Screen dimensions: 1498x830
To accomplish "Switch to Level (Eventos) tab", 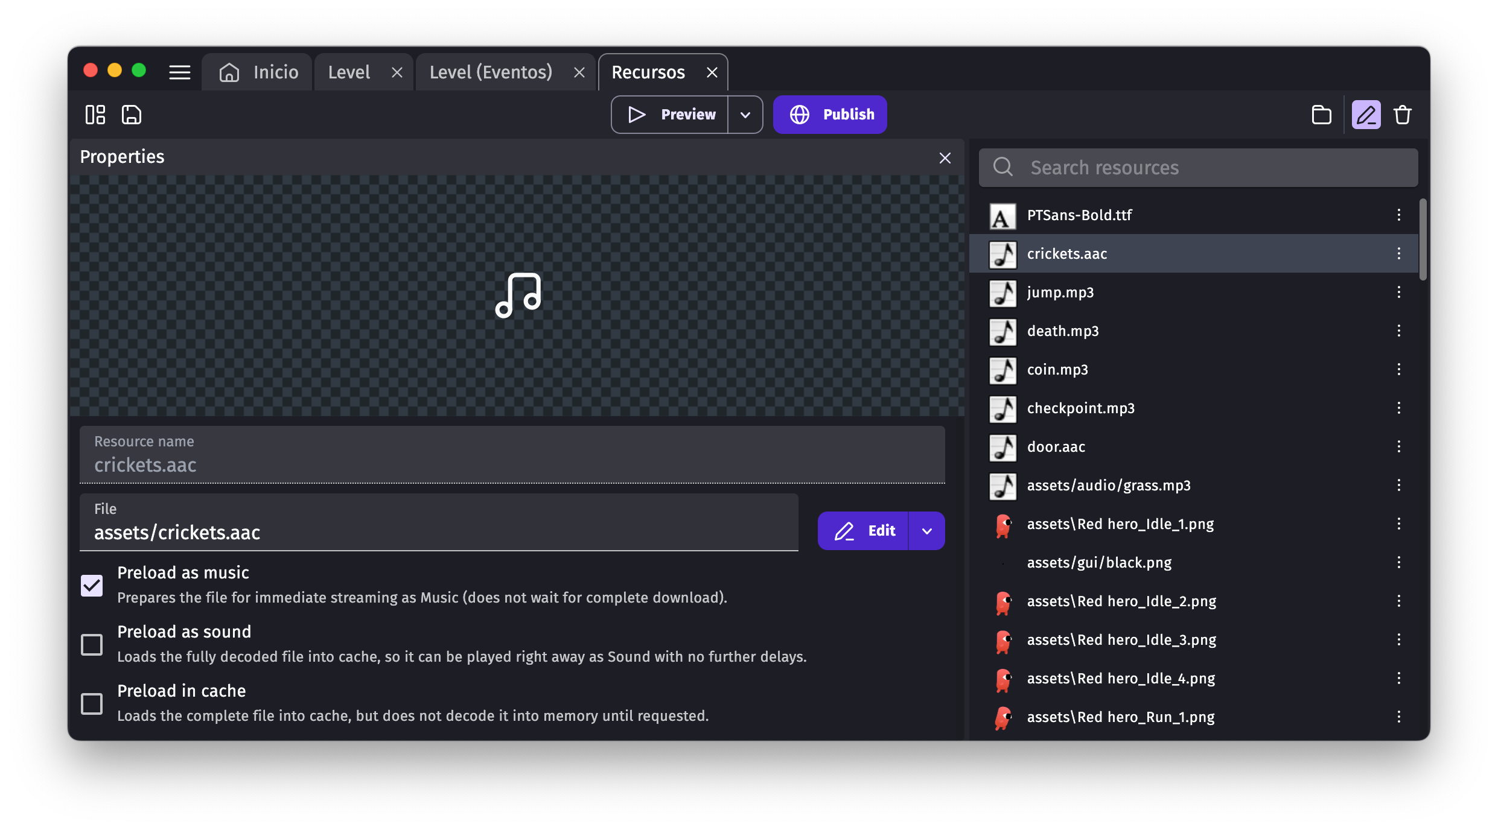I will click(489, 72).
